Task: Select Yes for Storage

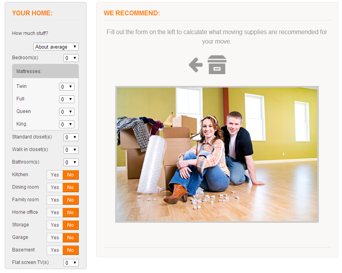Action: [54, 225]
